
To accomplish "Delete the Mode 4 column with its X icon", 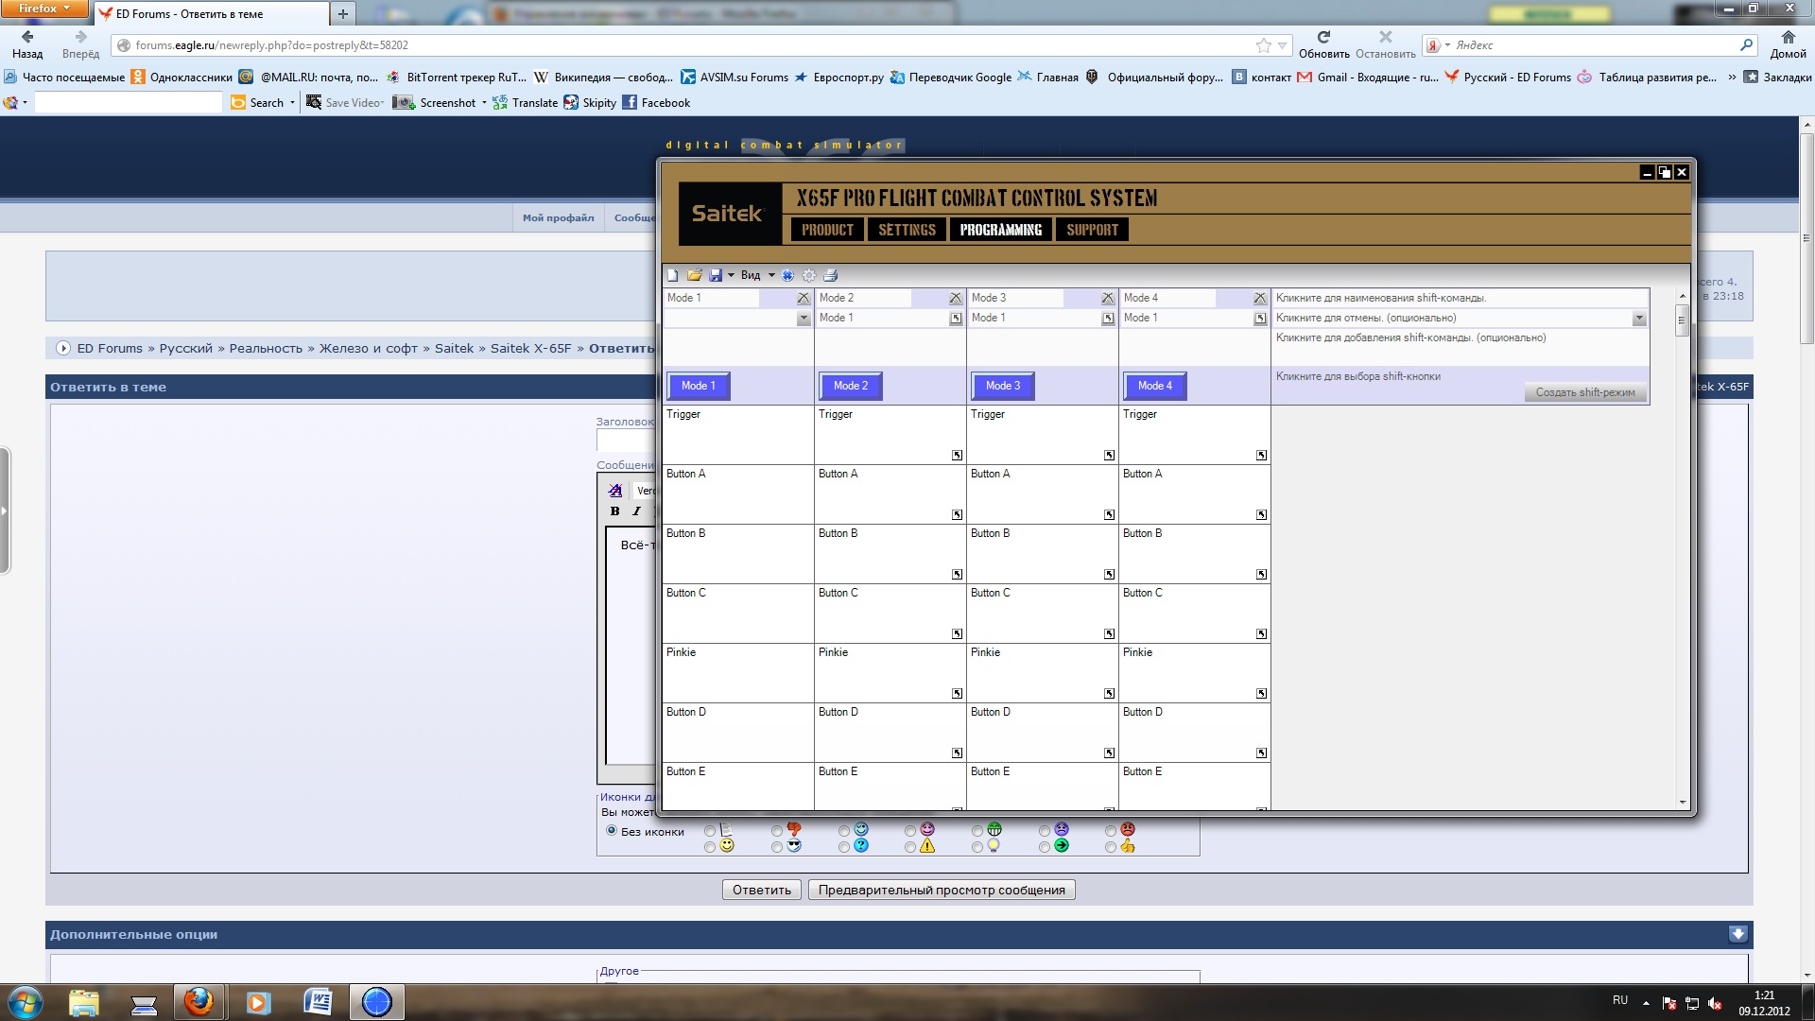I will click(1260, 298).
